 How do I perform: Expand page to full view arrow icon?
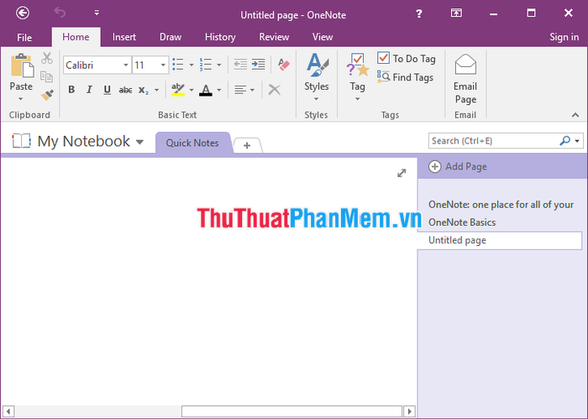[402, 173]
